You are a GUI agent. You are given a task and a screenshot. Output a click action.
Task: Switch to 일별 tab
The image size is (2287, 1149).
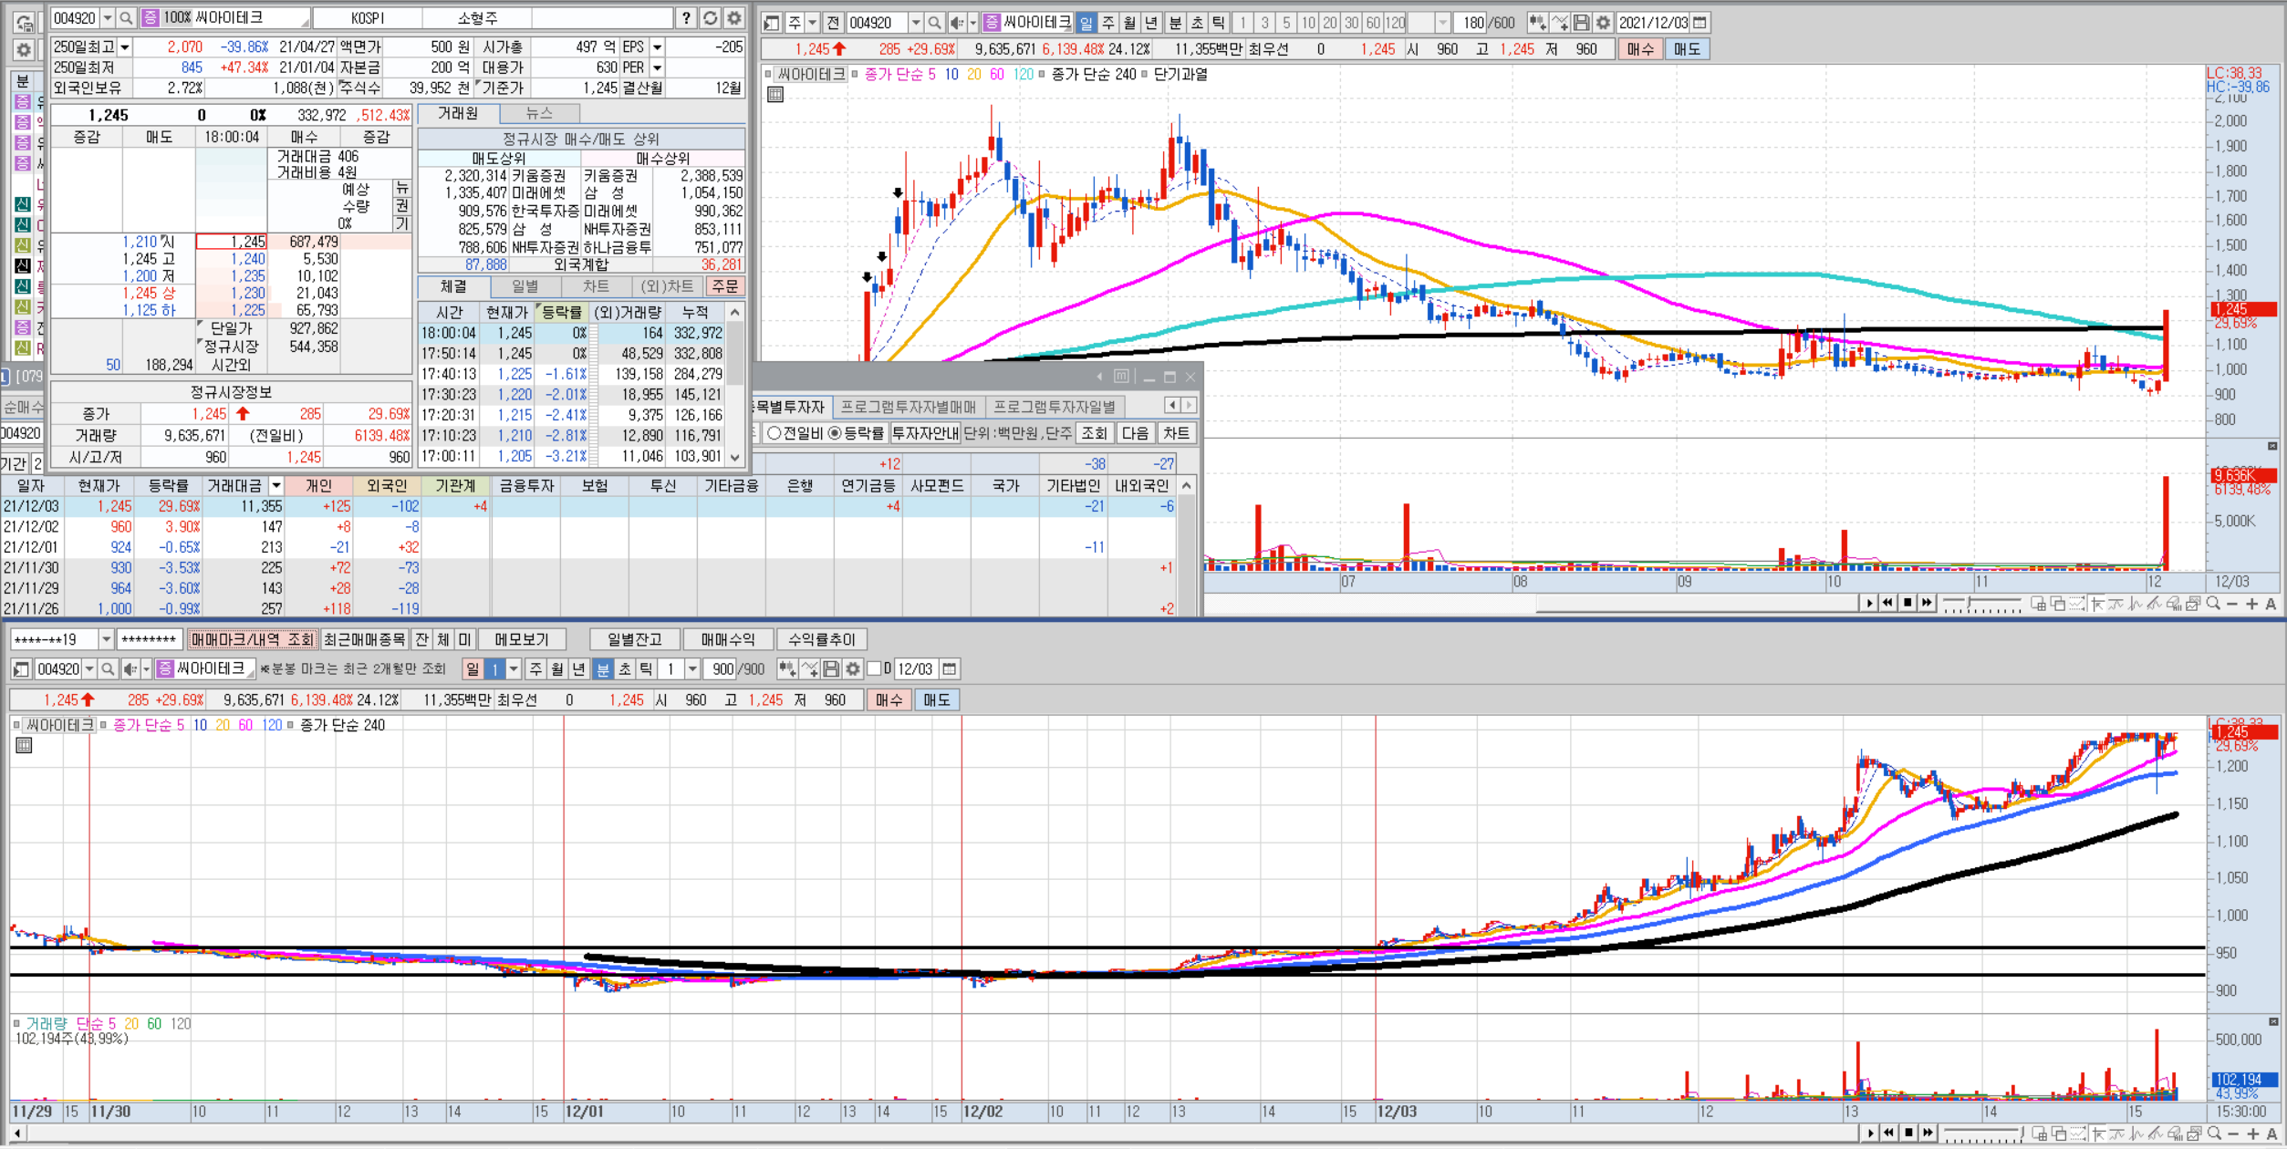coord(525,286)
